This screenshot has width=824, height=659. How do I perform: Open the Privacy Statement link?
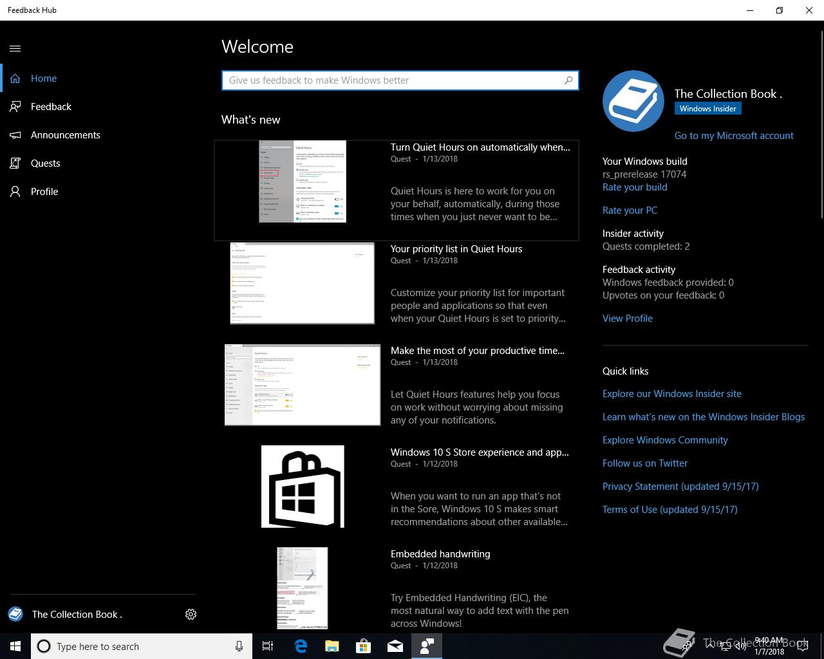click(680, 487)
